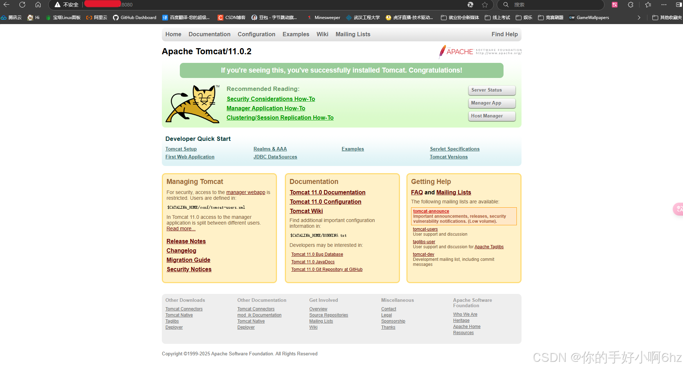Click the Host Manager button

tap(492, 116)
